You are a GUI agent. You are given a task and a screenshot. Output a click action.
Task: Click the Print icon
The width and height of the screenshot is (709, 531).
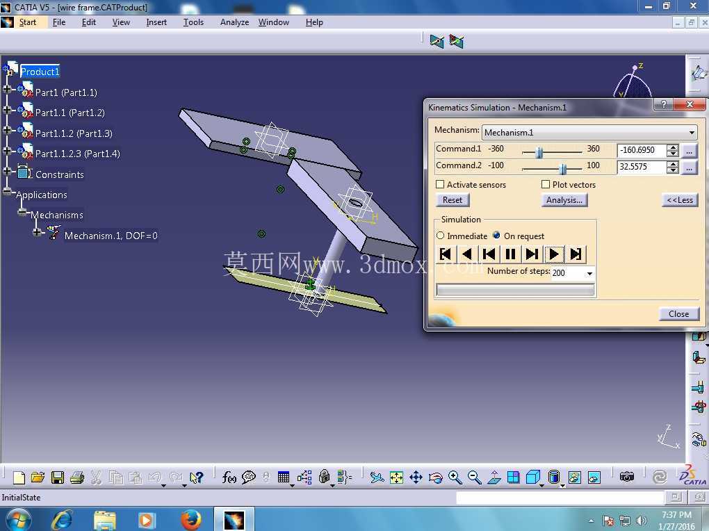point(77,477)
